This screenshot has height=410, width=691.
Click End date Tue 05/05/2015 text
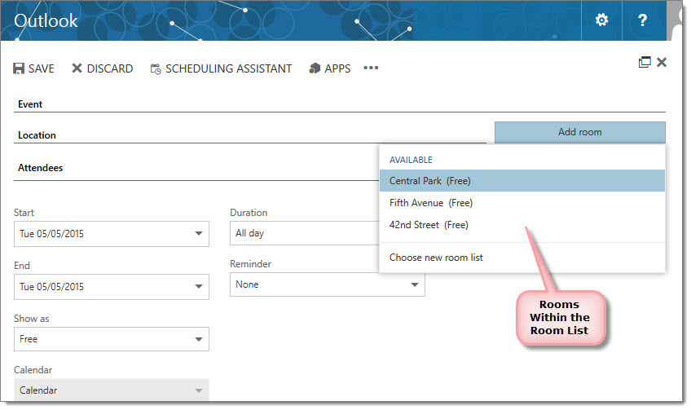click(51, 287)
